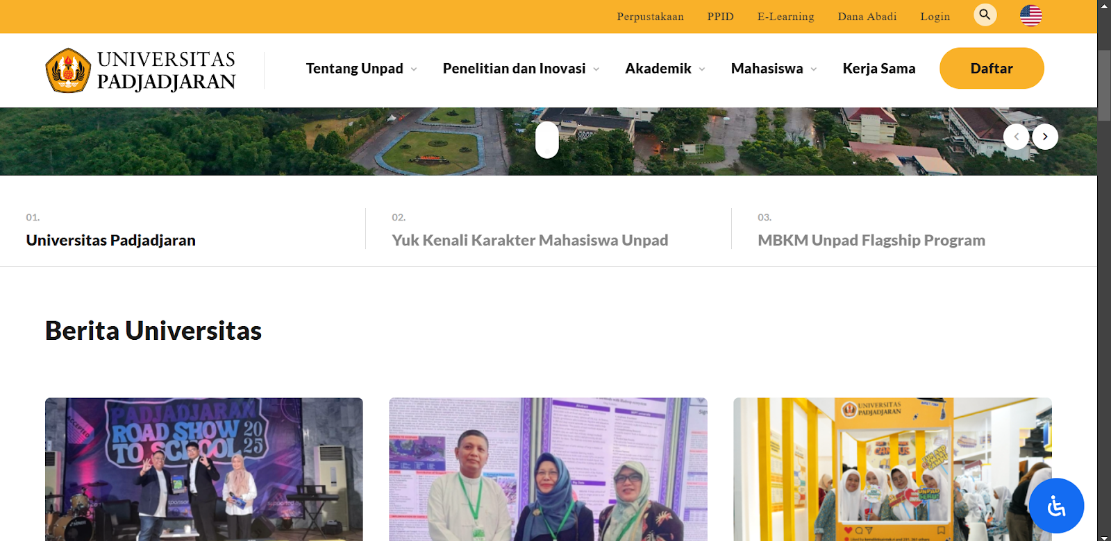
Task: Click the scrollbar up arrow
Action: coord(1104,5)
